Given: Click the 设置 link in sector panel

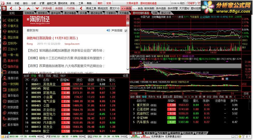Looking at the screenshot, I should [x=125, y=76].
